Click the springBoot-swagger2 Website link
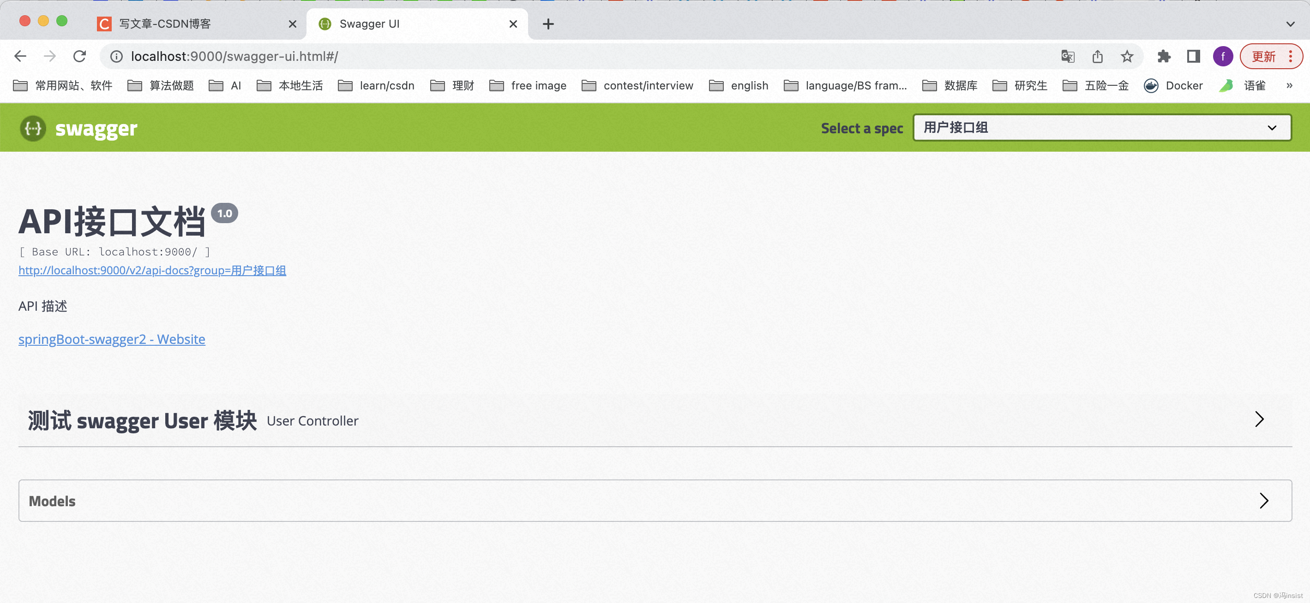Image resolution: width=1310 pixels, height=603 pixels. (111, 339)
